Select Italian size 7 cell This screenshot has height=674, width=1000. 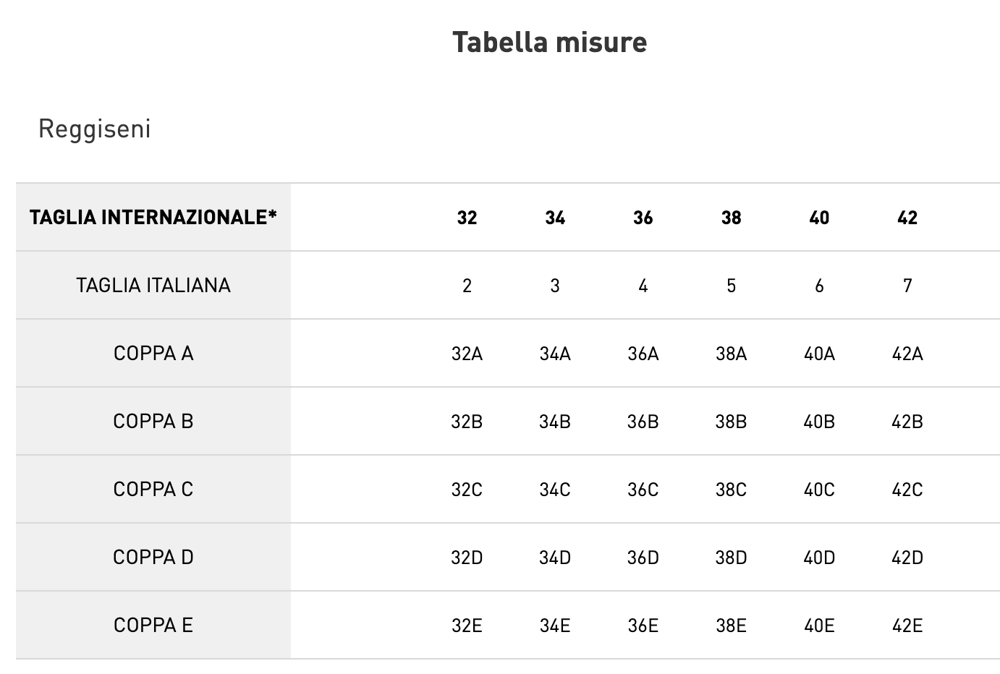coord(907,286)
